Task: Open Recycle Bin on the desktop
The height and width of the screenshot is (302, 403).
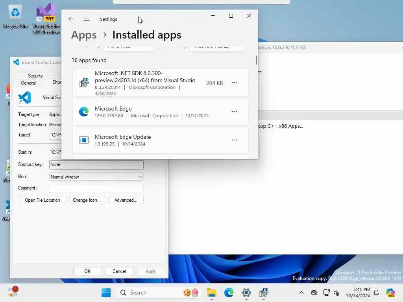Action: (x=15, y=17)
